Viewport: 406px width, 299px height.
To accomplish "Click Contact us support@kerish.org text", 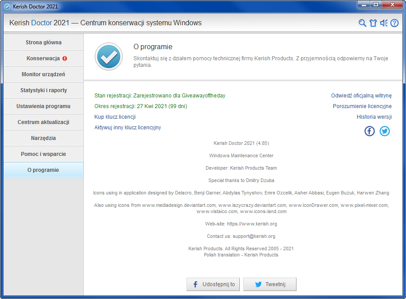I will click(x=241, y=236).
